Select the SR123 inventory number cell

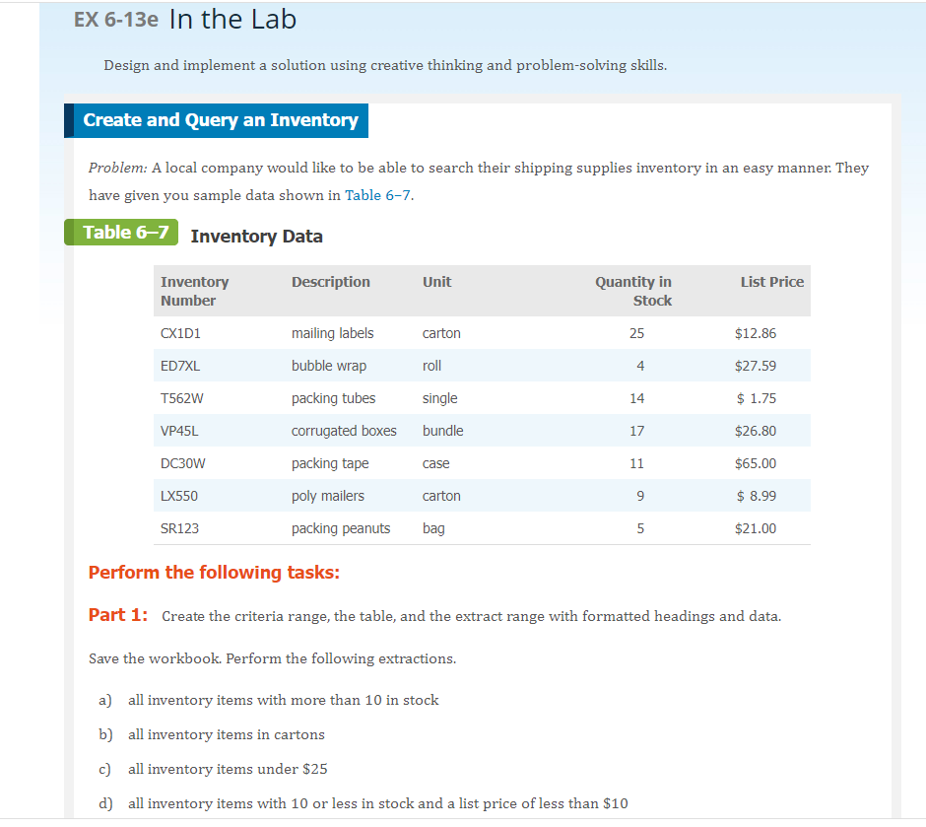tap(179, 528)
